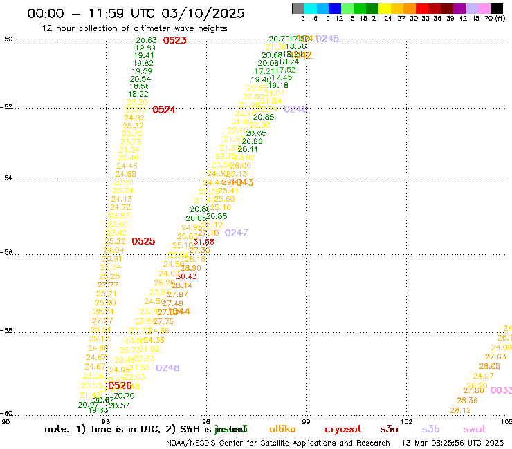Image resolution: width=512 pixels, height=449 pixels.
Task: Click the red cryosat time label 0523
Action: point(174,41)
